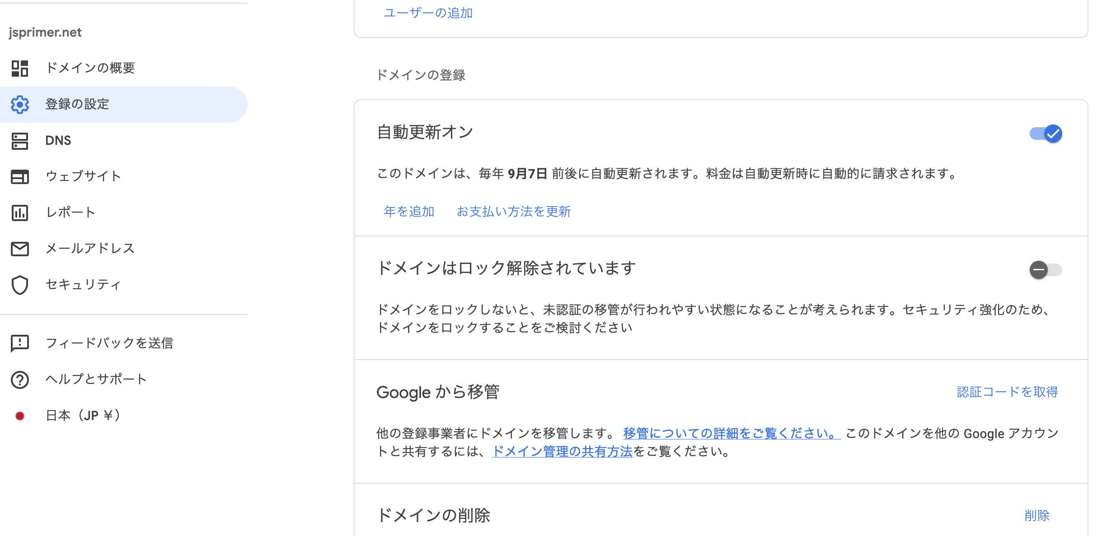Open DNS settings via the server icon

[19, 140]
